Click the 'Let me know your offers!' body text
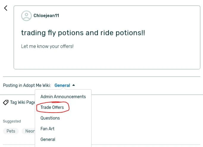This screenshot has height=147, width=203. click(47, 46)
